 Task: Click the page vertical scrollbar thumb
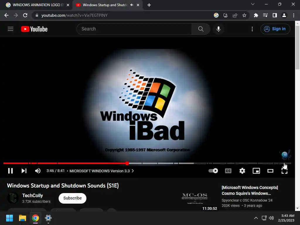[297, 47]
